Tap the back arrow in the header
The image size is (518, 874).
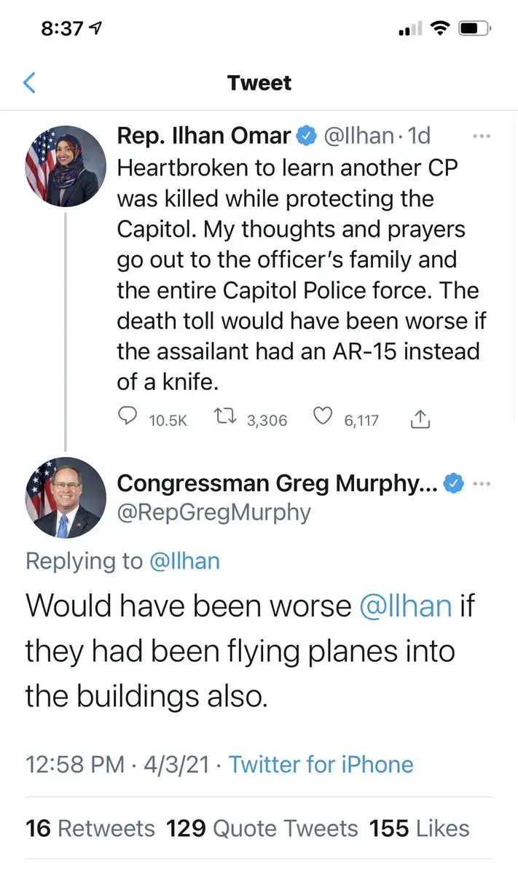tap(29, 83)
